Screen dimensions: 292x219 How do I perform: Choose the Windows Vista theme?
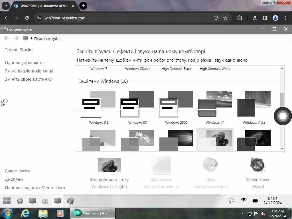click(x=254, y=104)
